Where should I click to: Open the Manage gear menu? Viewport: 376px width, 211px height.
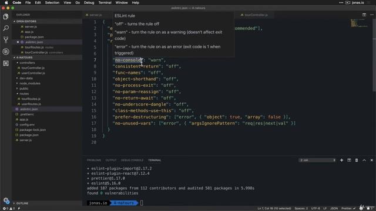pyautogui.click(x=6, y=200)
